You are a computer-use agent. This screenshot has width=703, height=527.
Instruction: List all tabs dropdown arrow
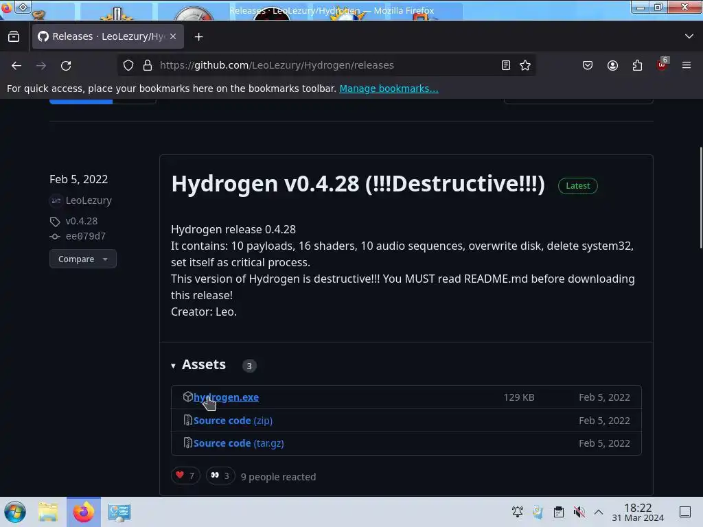click(x=689, y=36)
